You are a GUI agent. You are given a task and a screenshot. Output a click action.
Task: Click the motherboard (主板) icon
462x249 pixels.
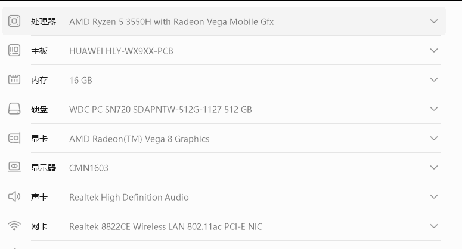14,51
